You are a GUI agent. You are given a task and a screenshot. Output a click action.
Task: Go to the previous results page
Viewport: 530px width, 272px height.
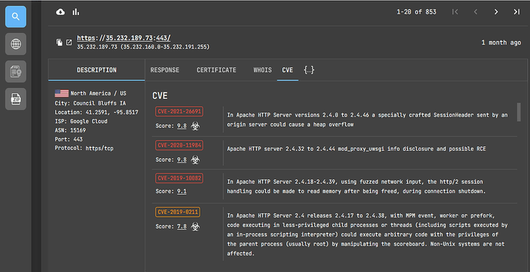coord(476,12)
